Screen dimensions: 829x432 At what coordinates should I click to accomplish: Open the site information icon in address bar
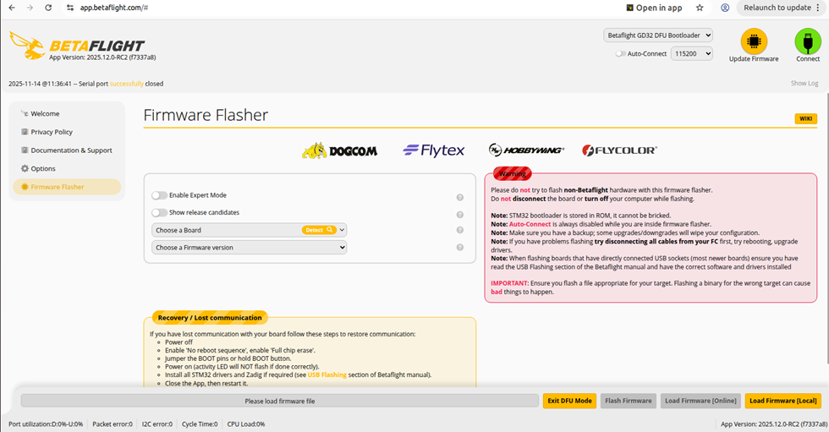tap(69, 8)
